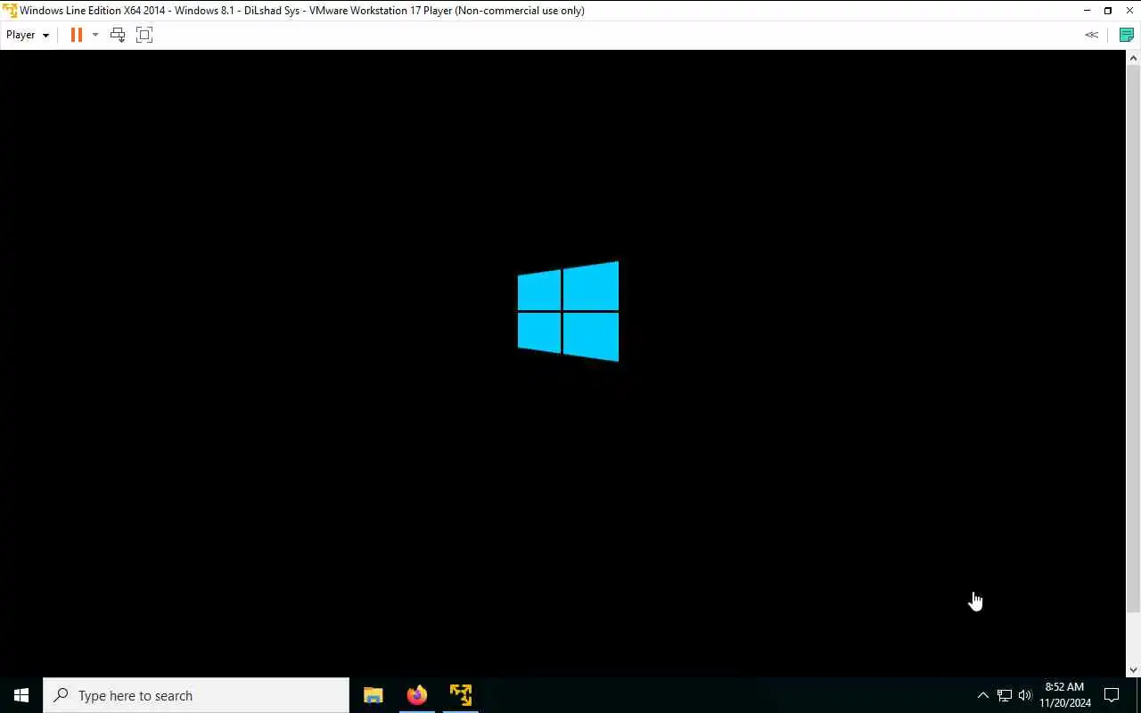Close the VMware Player window

point(1129,11)
